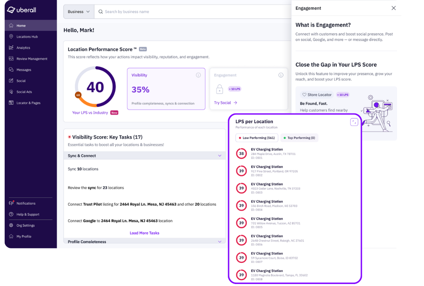The width and height of the screenshot is (424, 286).
Task: Open EV Charging Station at Portland row
Action: 295,171
